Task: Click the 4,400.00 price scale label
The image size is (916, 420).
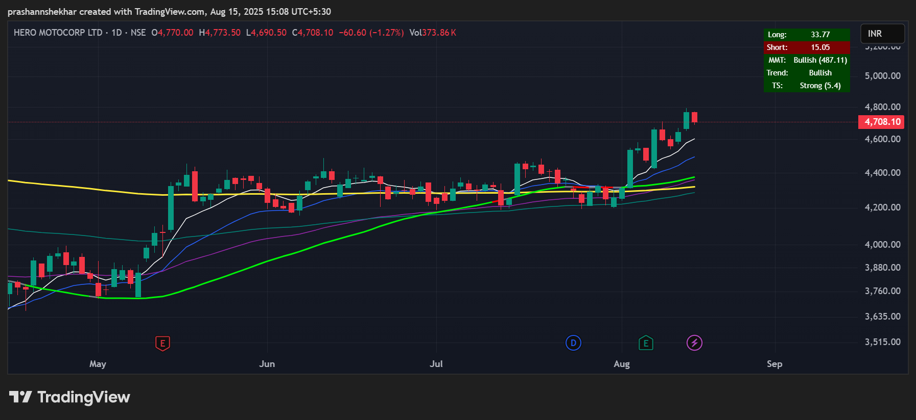Action: 882,173
